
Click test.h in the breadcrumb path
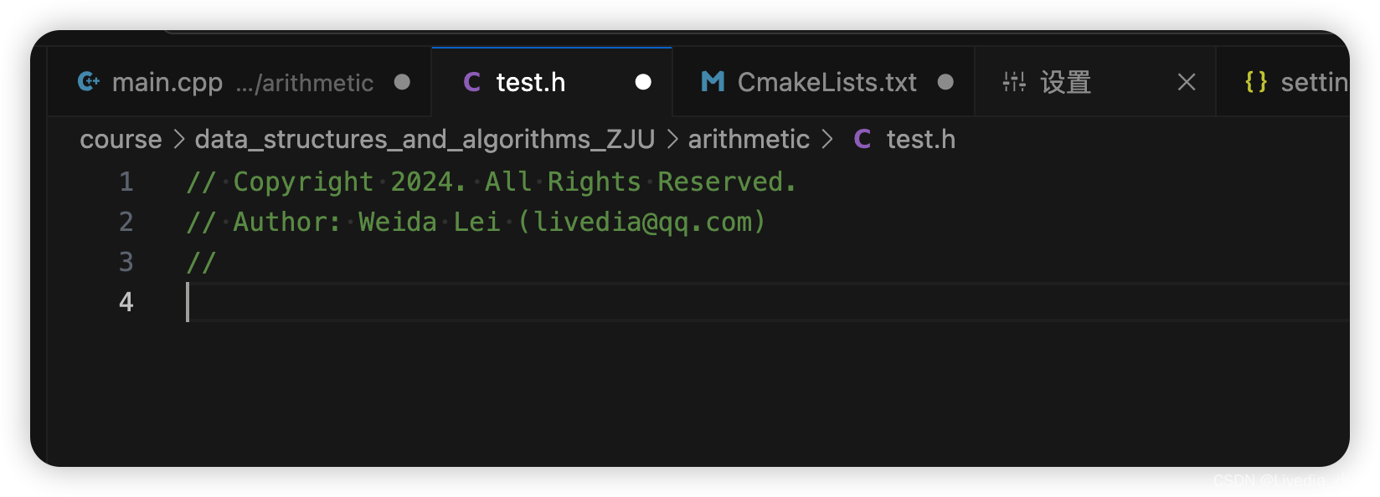(x=920, y=140)
